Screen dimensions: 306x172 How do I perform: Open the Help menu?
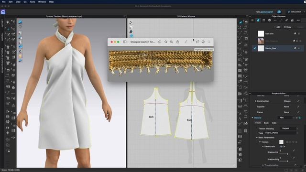pos(51,2)
